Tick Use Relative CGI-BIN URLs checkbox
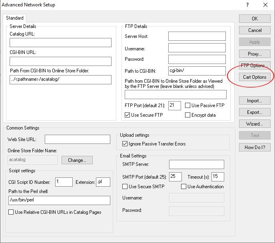Viewport: 275px width, 243px height. (11, 212)
